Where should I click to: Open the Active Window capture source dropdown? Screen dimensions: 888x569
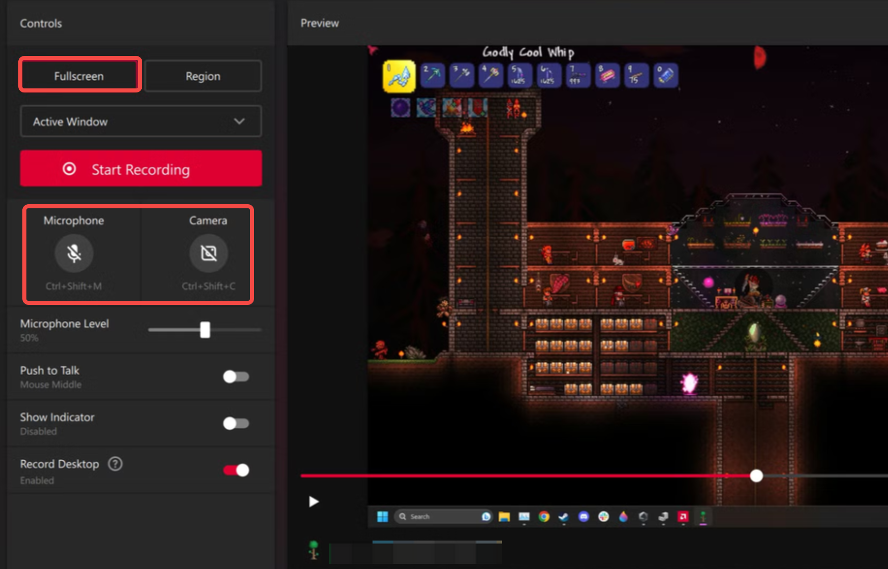click(141, 121)
